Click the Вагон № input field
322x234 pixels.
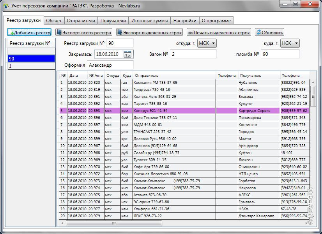[x=193, y=54]
